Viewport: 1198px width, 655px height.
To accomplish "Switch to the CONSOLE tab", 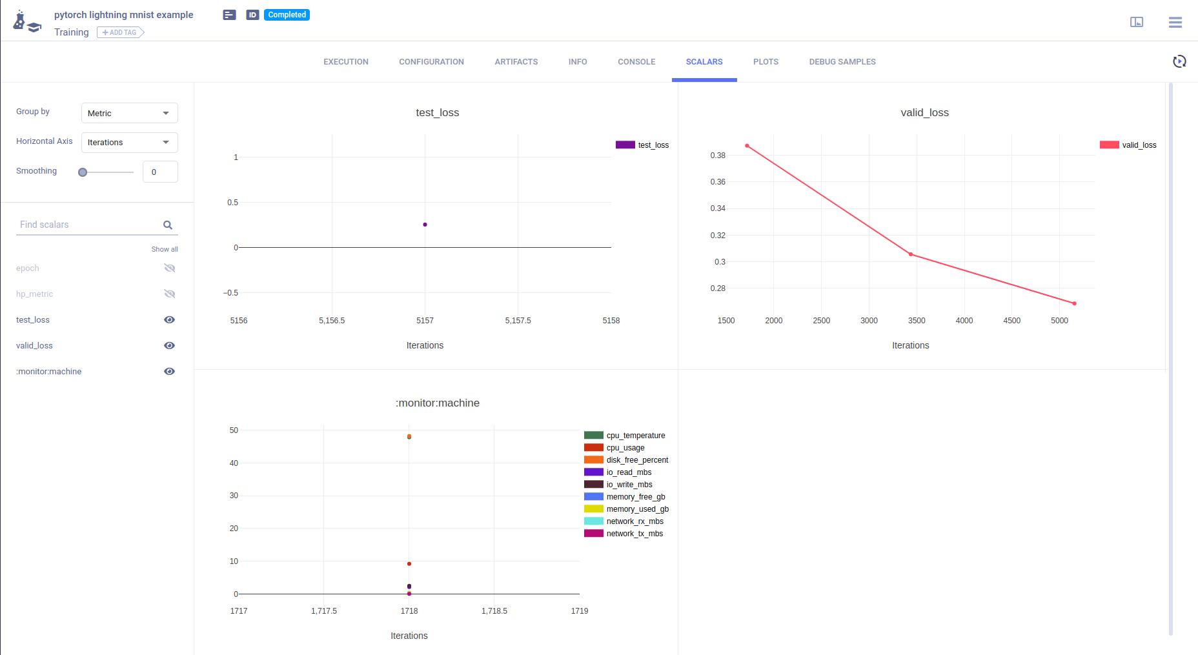I will pyautogui.click(x=636, y=62).
